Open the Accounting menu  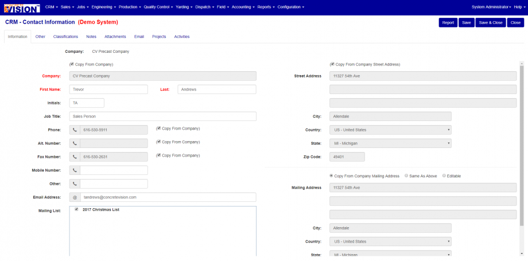pyautogui.click(x=243, y=7)
